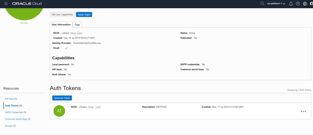
Task: Open the language globe icon
Action: (305, 4)
